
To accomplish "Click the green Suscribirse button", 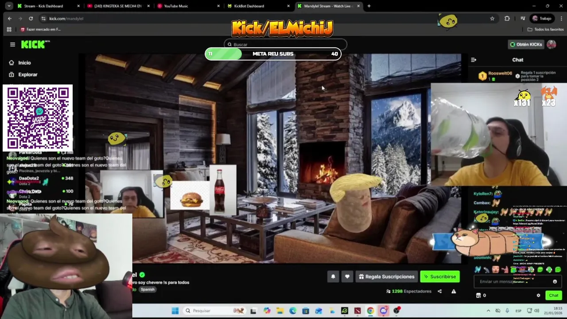I will (440, 276).
